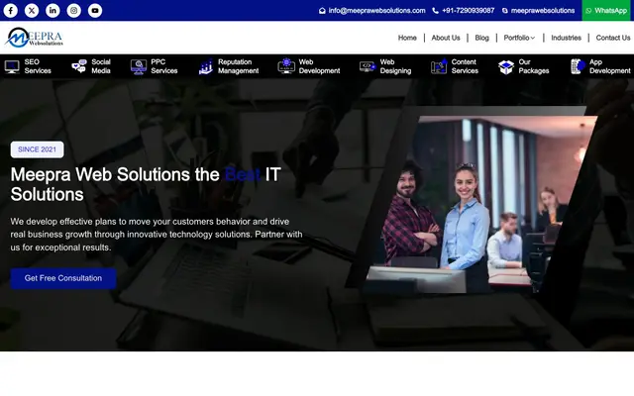Click the Meepra Websolutions logo

pyautogui.click(x=34, y=38)
